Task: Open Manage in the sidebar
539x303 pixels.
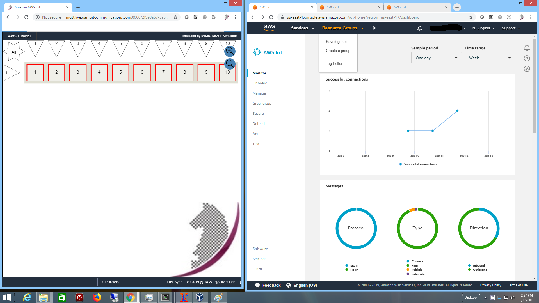Action: (x=259, y=93)
